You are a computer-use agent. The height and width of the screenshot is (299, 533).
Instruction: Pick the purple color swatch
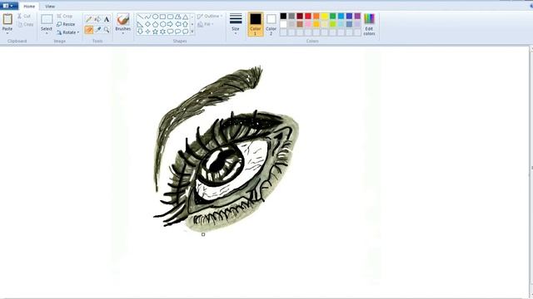click(357, 16)
